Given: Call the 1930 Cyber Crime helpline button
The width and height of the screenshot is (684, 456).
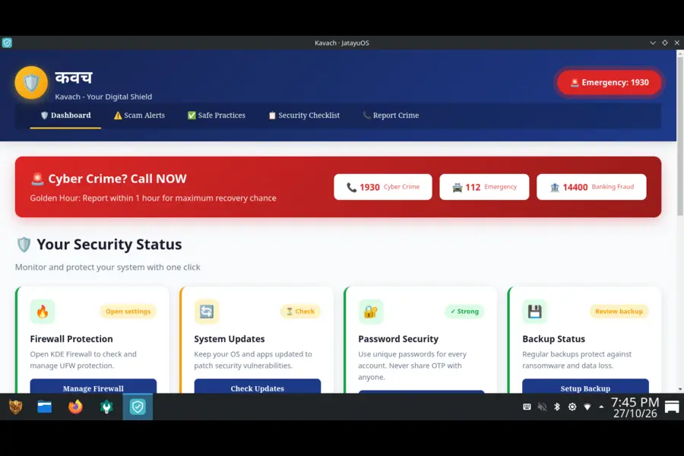Looking at the screenshot, I should [x=383, y=187].
